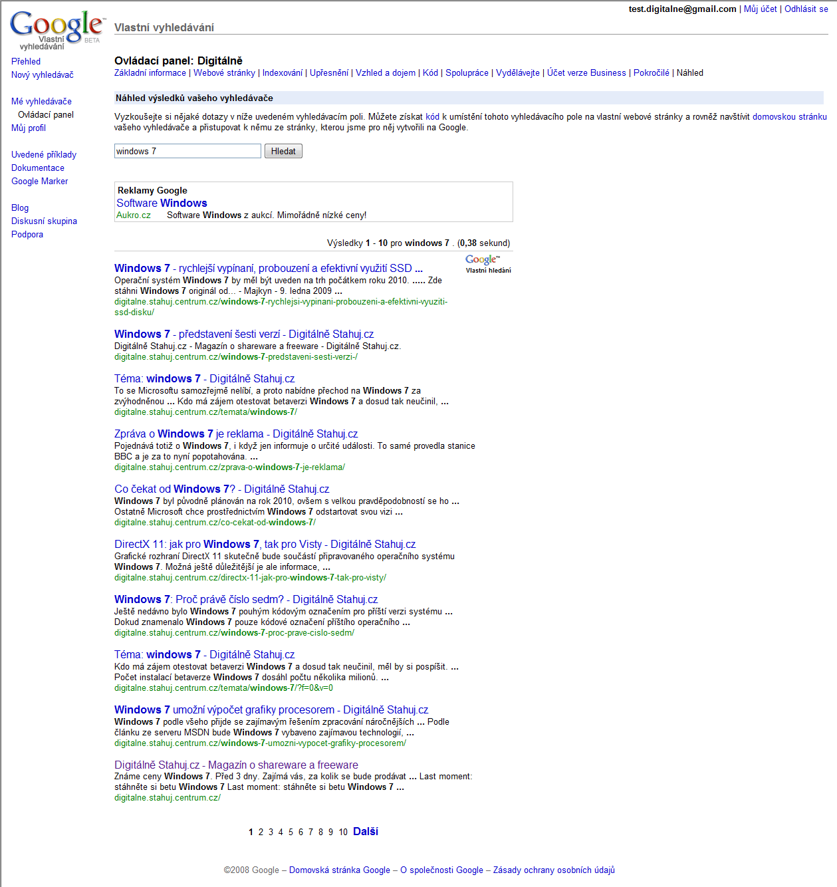Click the Hledat button
Screen dimensions: 837x887
click(283, 151)
